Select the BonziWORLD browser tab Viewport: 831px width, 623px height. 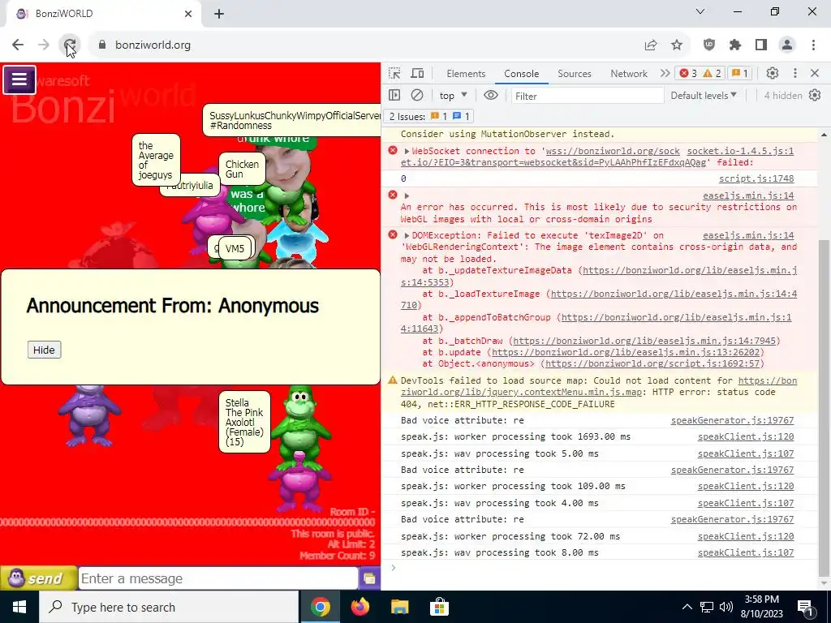point(103,15)
